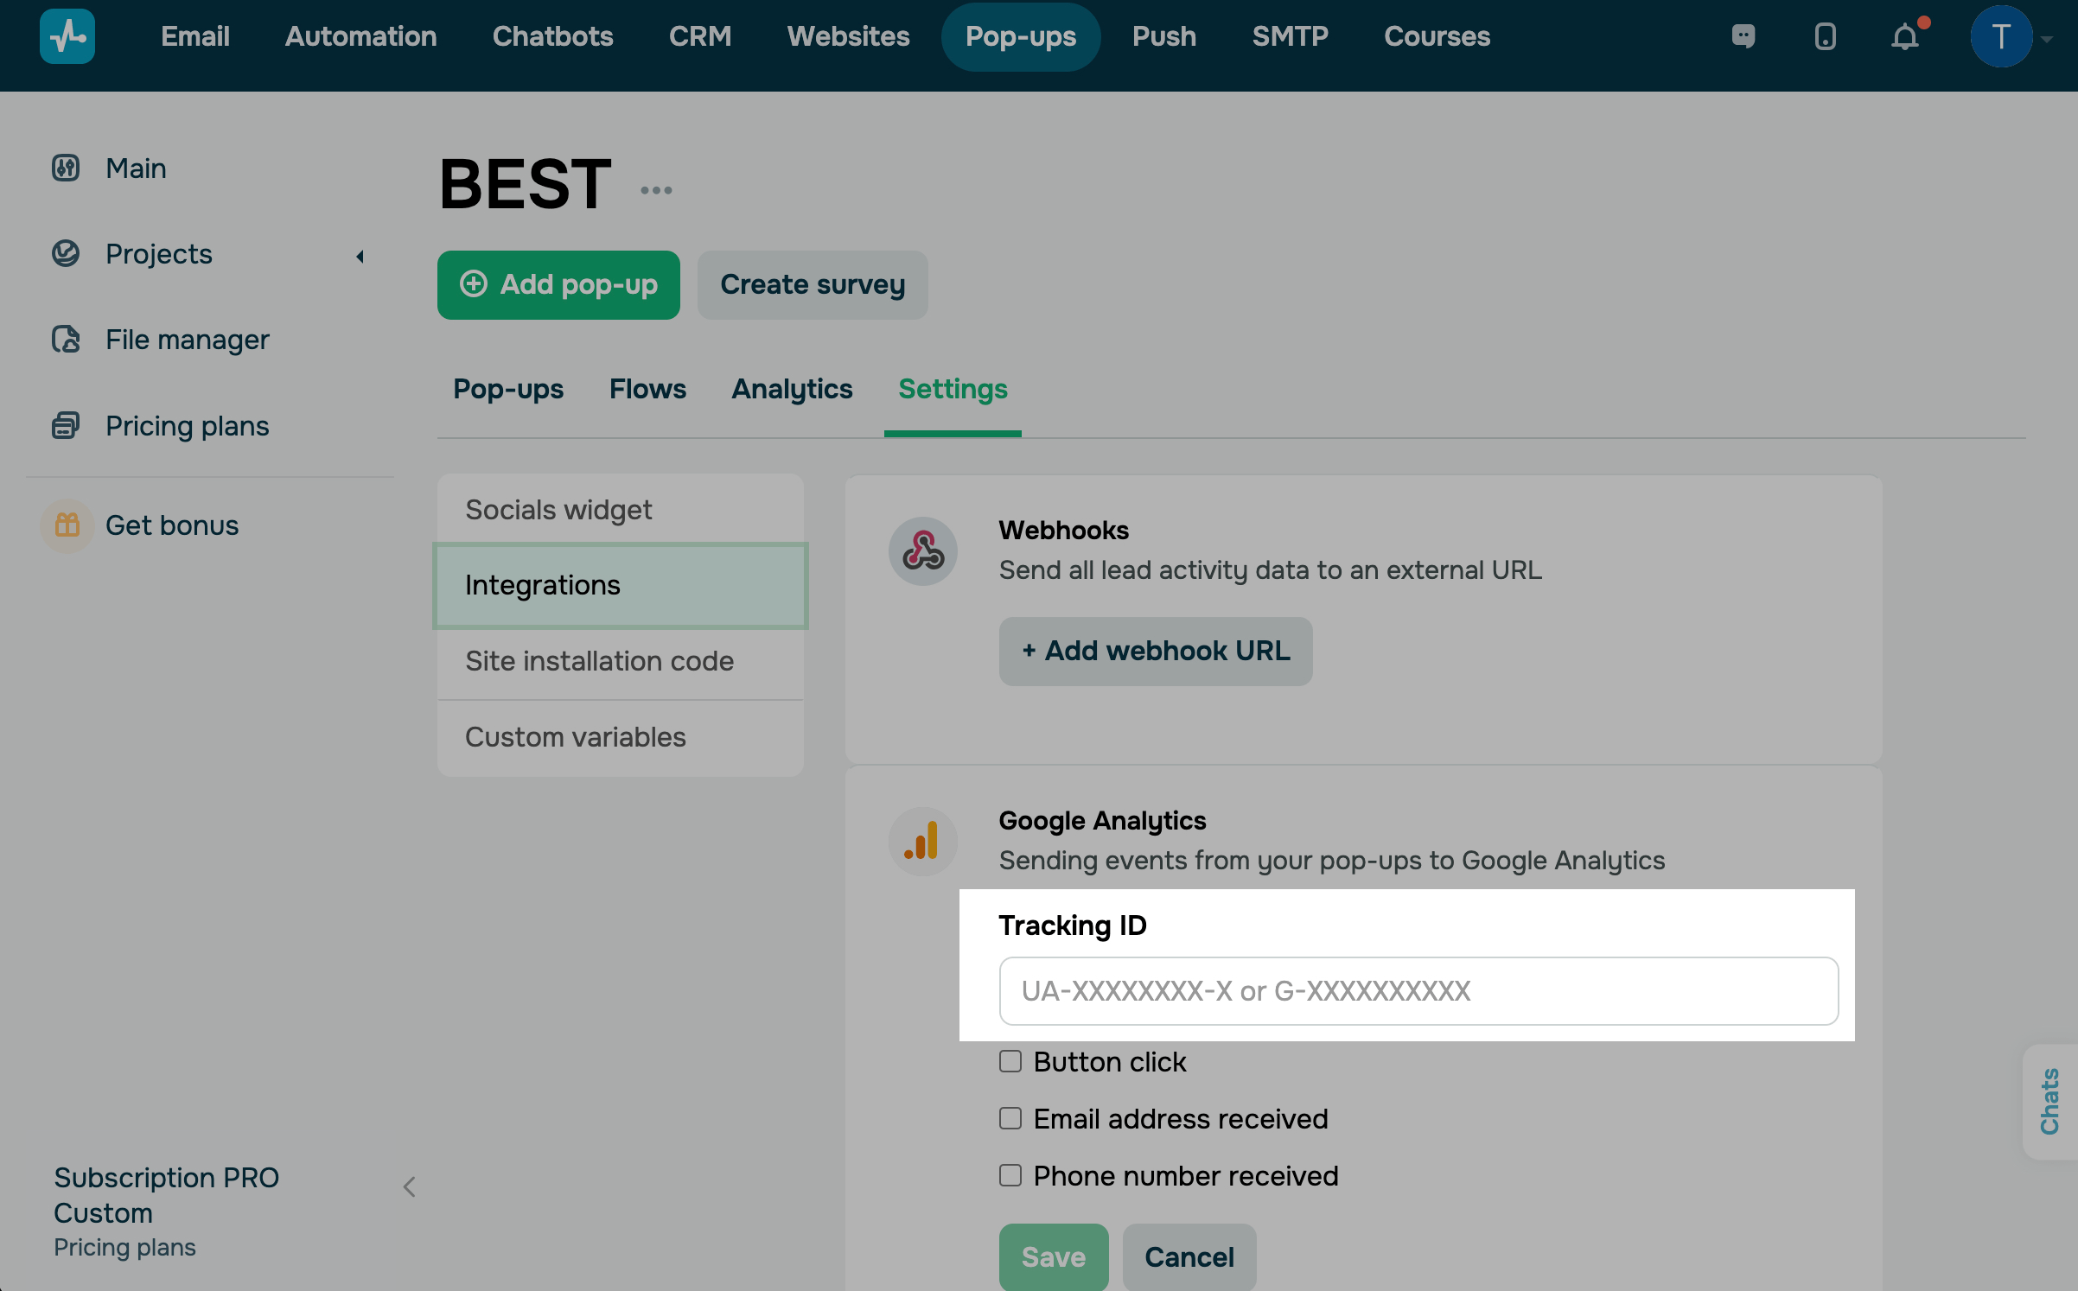Open the notifications bell
2078x1291 pixels.
tap(1905, 36)
